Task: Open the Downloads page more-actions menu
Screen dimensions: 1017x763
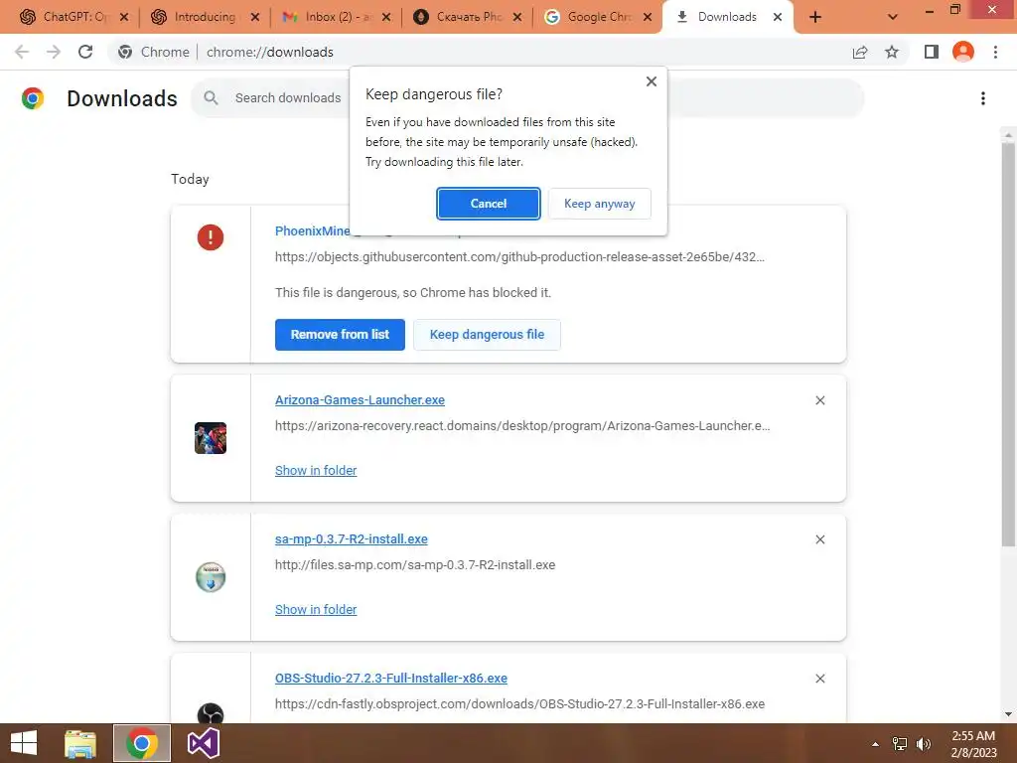Action: pyautogui.click(x=983, y=98)
